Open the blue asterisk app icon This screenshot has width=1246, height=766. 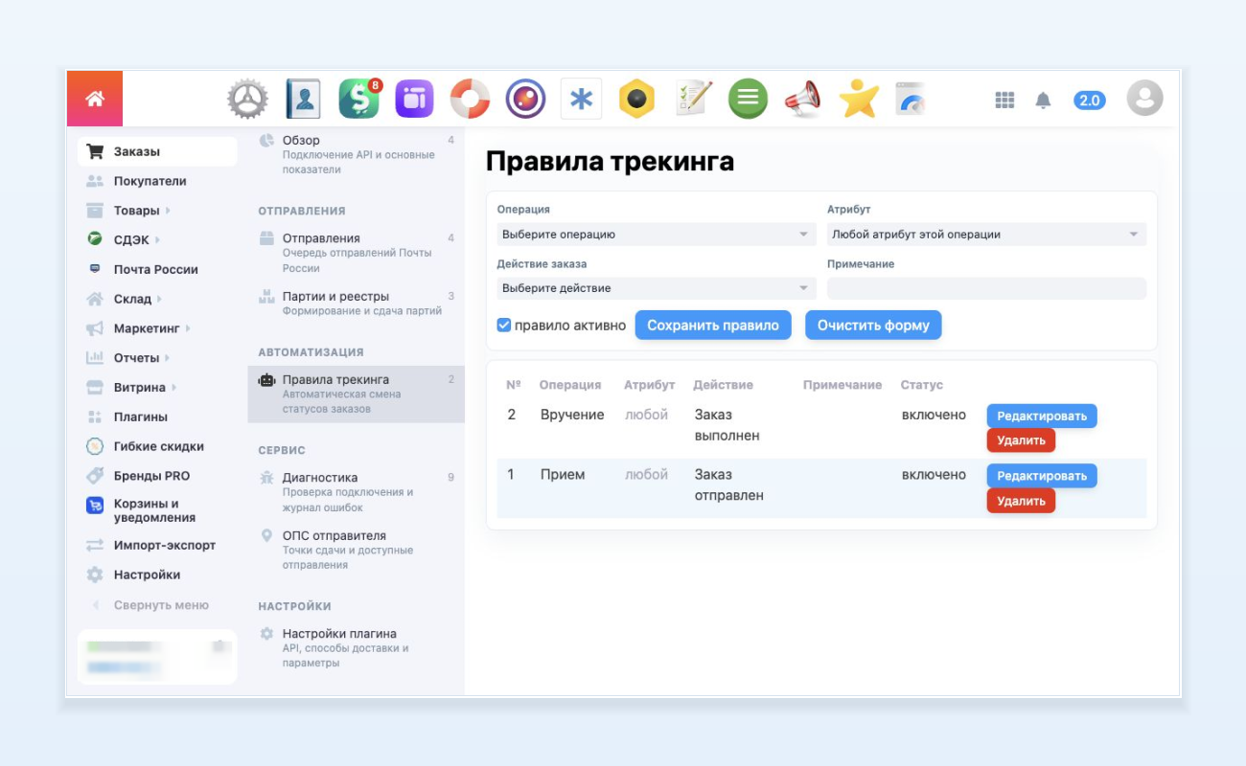pyautogui.click(x=581, y=99)
